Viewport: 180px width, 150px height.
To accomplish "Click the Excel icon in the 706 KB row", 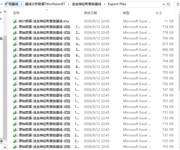I will 15,38.
